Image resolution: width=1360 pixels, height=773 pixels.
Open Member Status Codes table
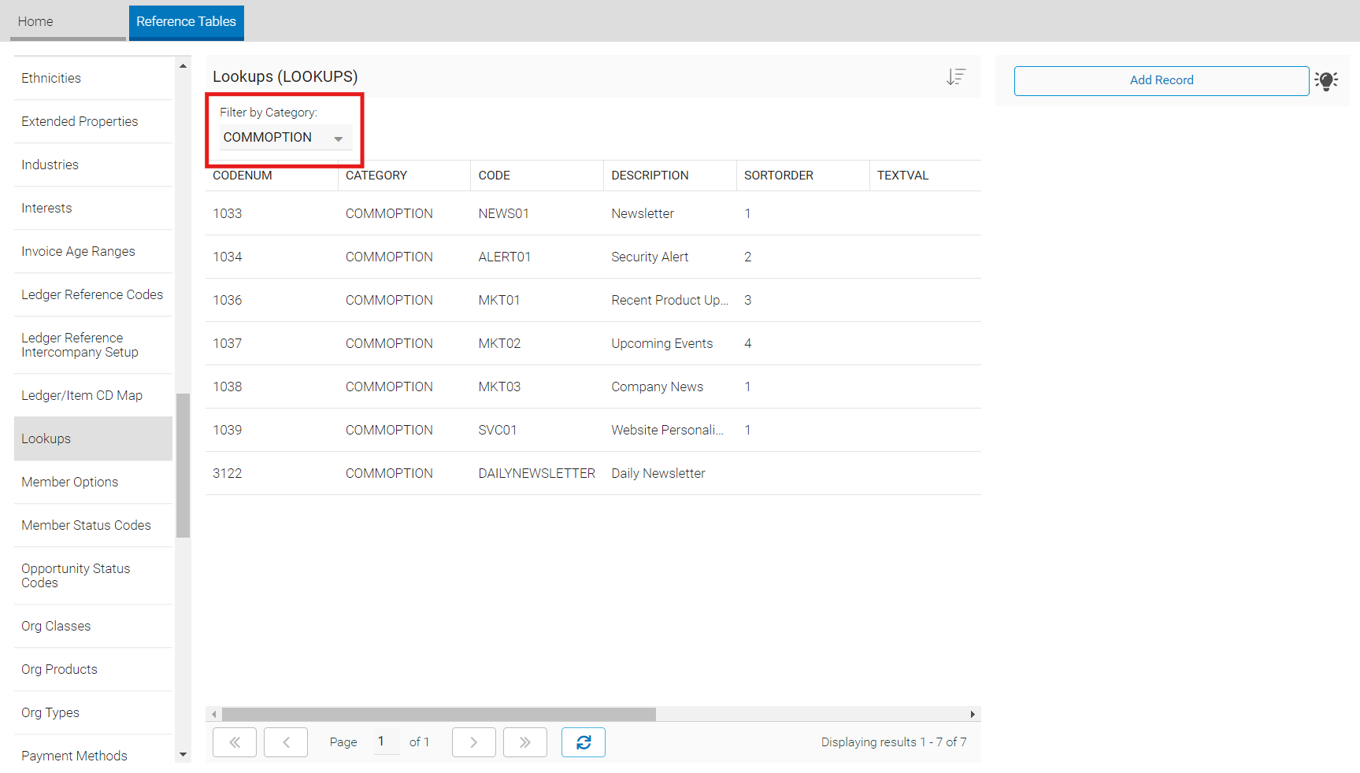93,525
